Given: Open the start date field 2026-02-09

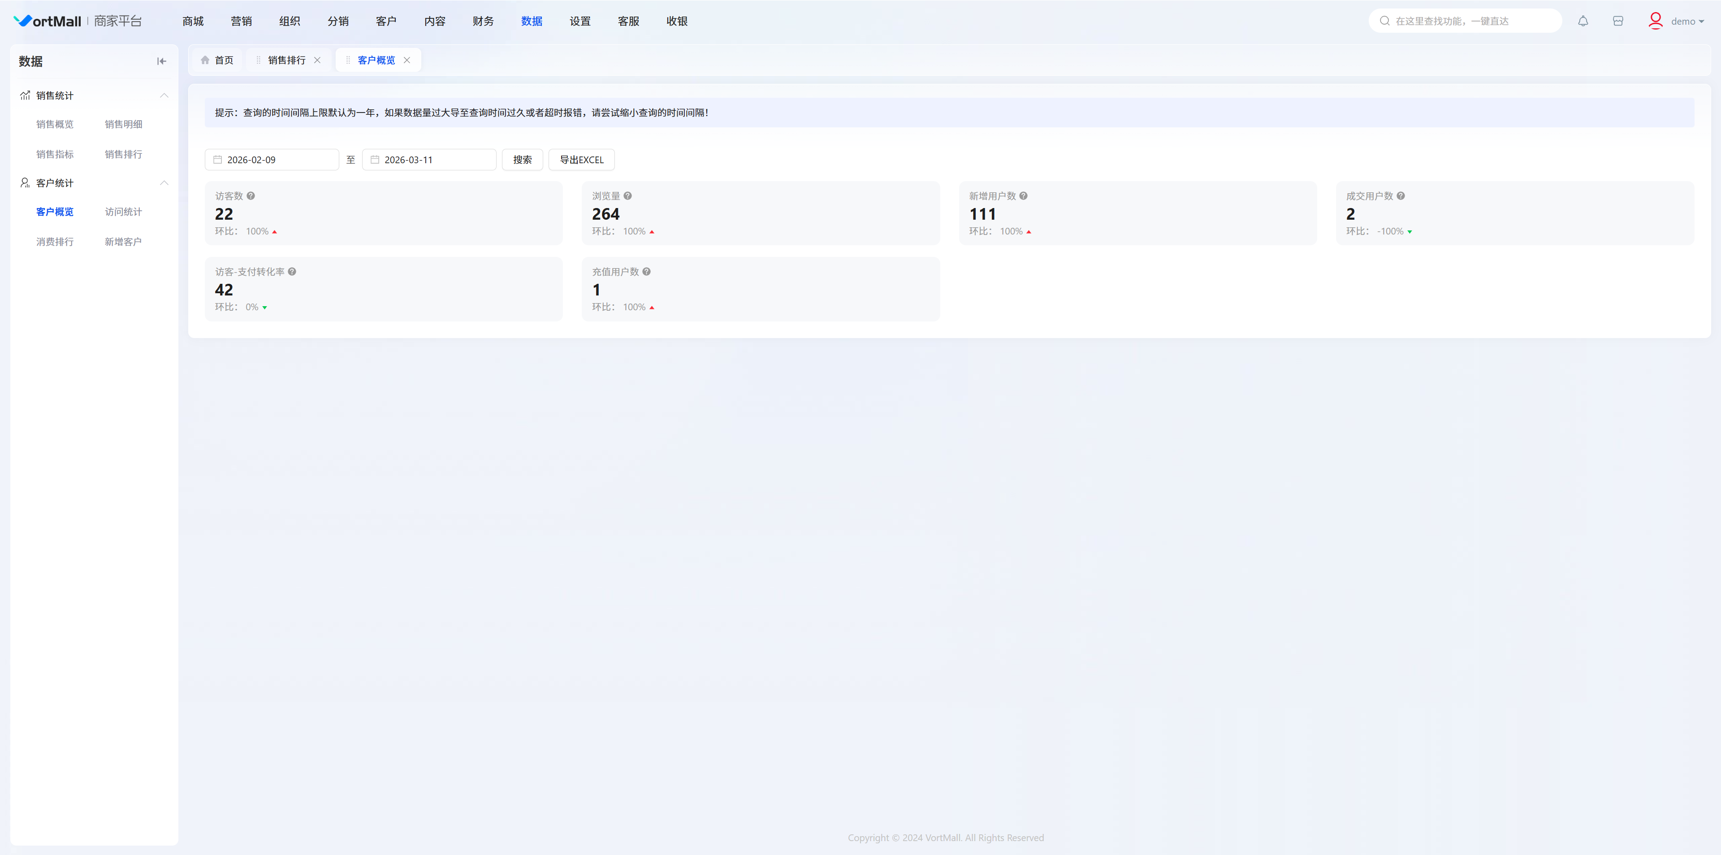Looking at the screenshot, I should click(x=271, y=160).
